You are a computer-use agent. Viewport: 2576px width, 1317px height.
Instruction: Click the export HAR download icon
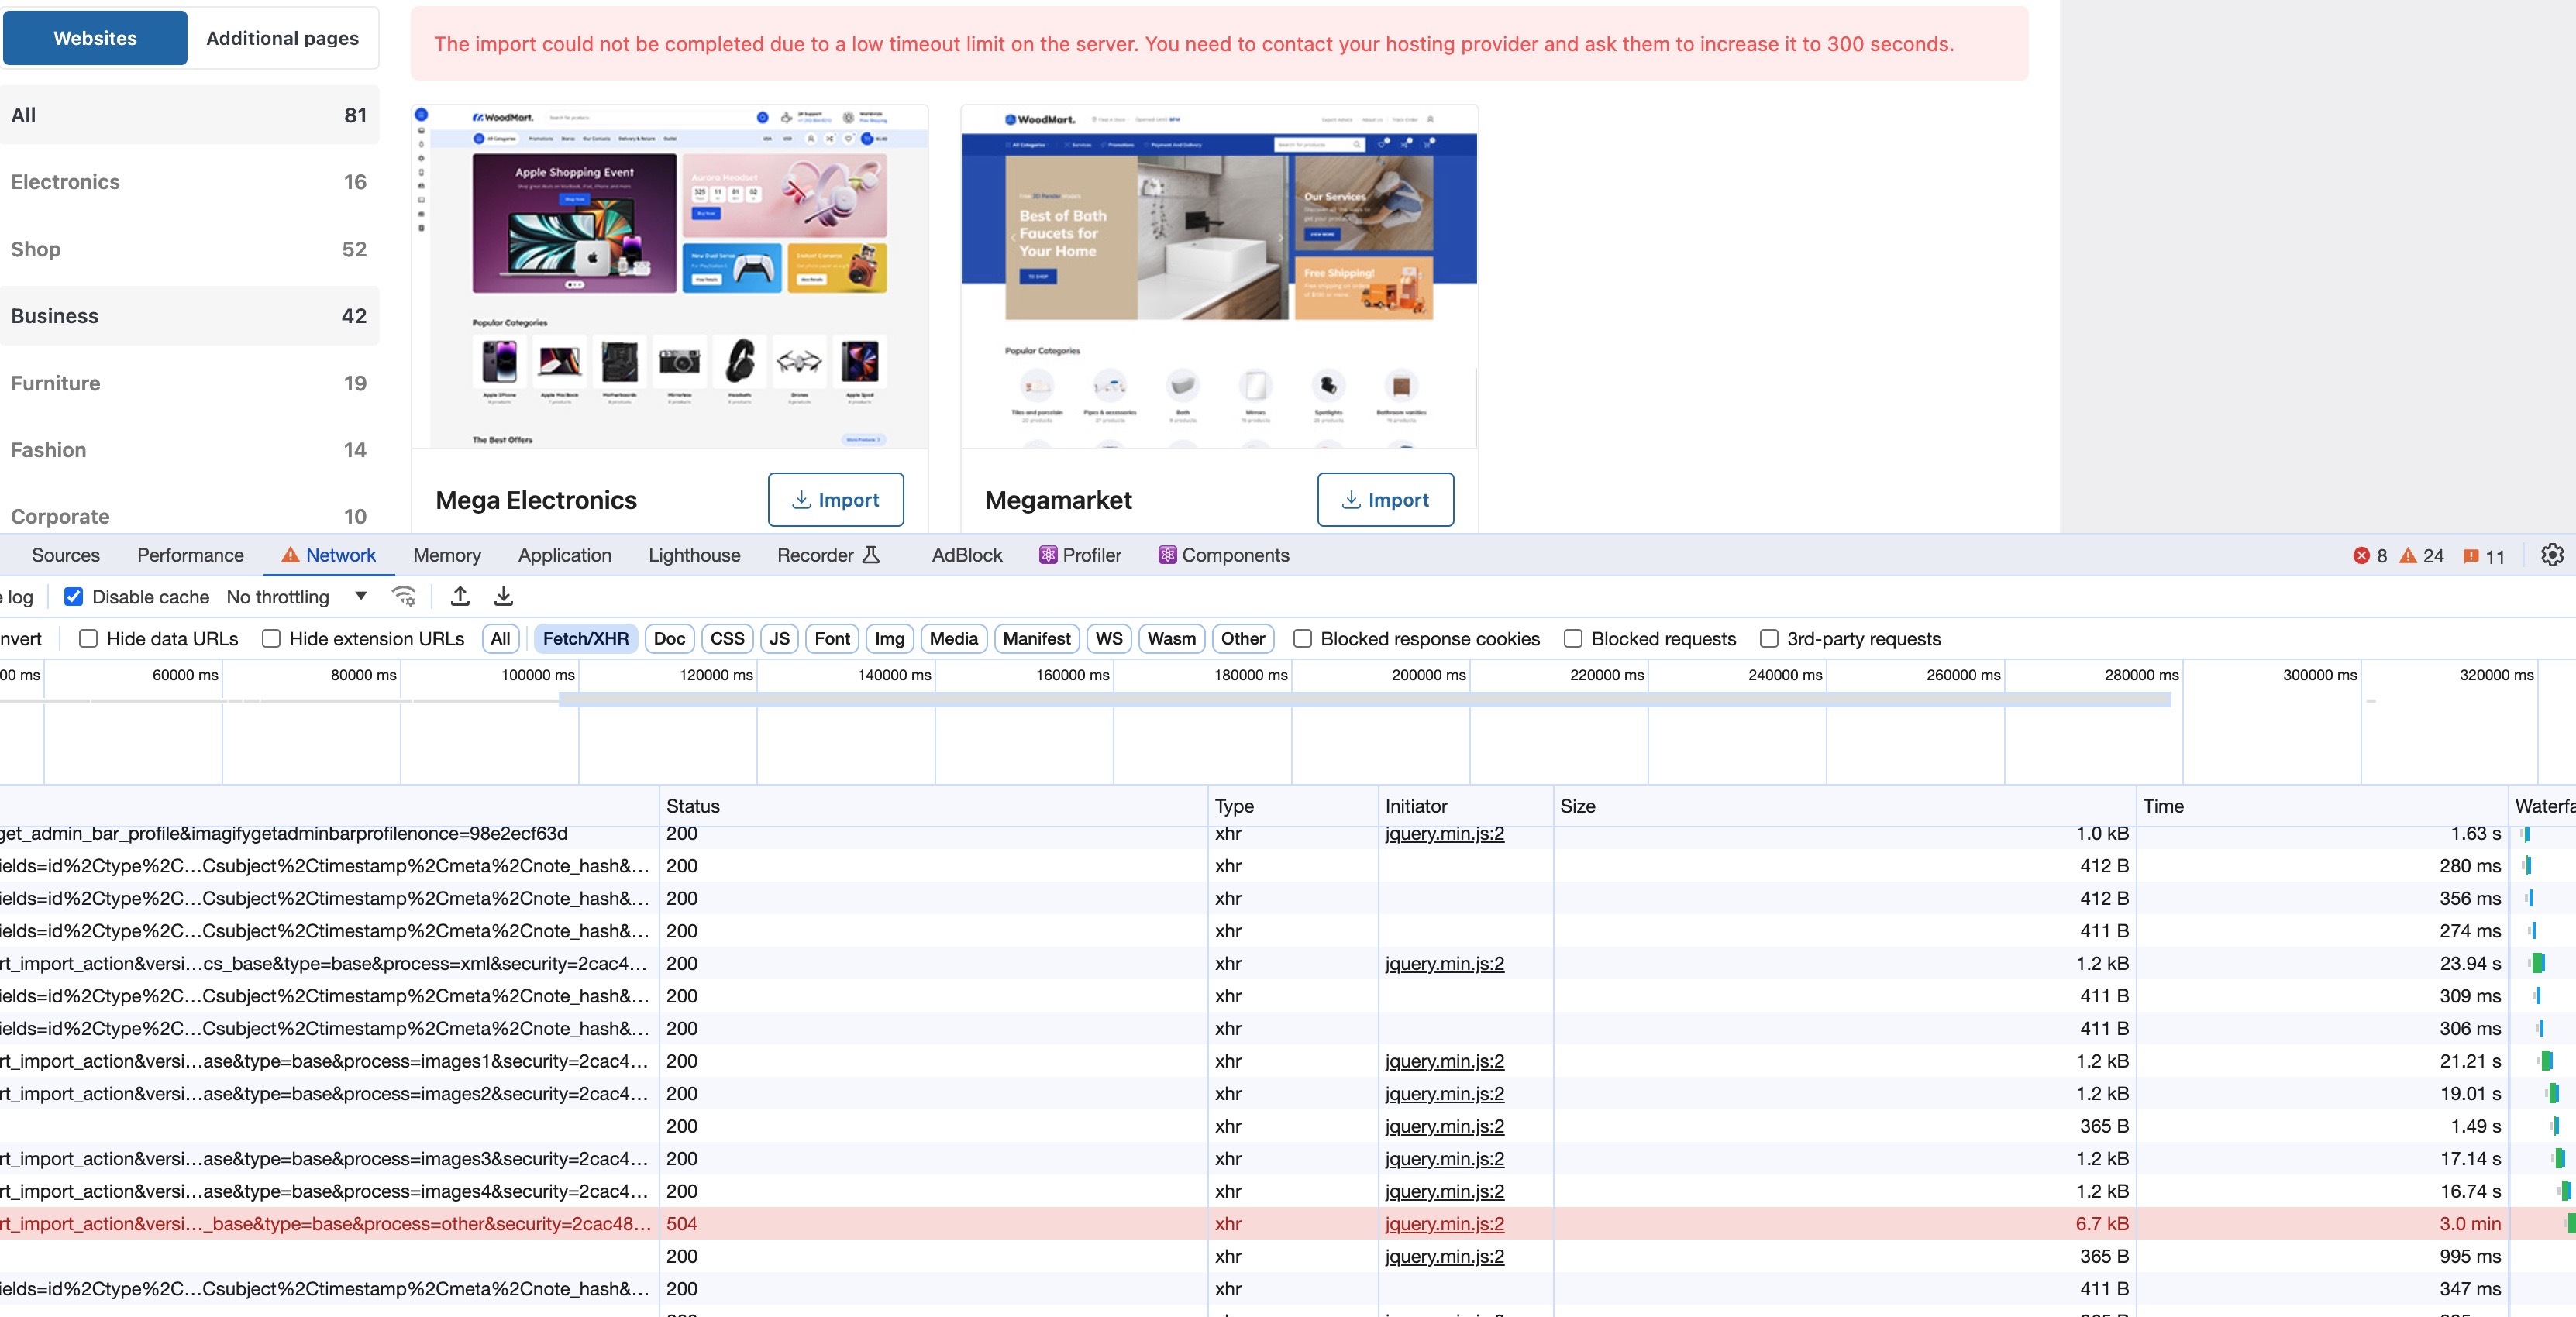click(x=504, y=597)
